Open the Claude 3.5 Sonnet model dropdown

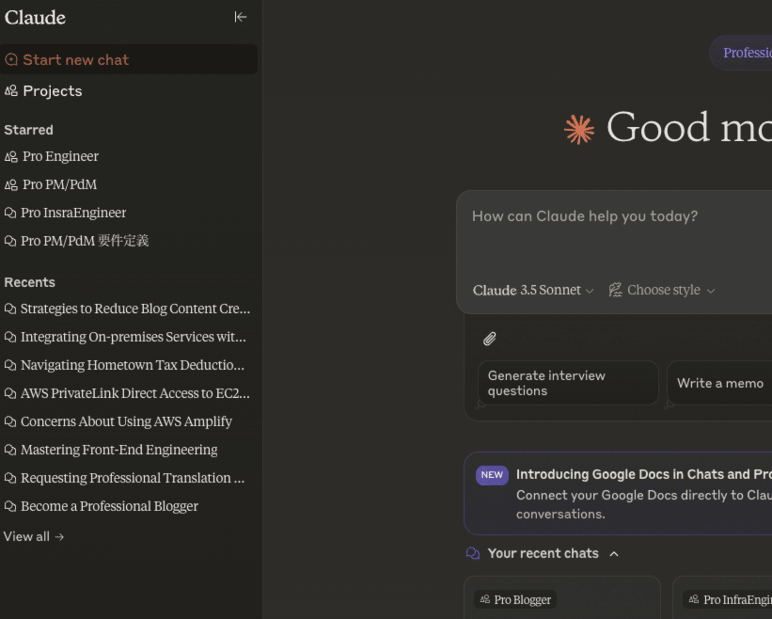533,290
